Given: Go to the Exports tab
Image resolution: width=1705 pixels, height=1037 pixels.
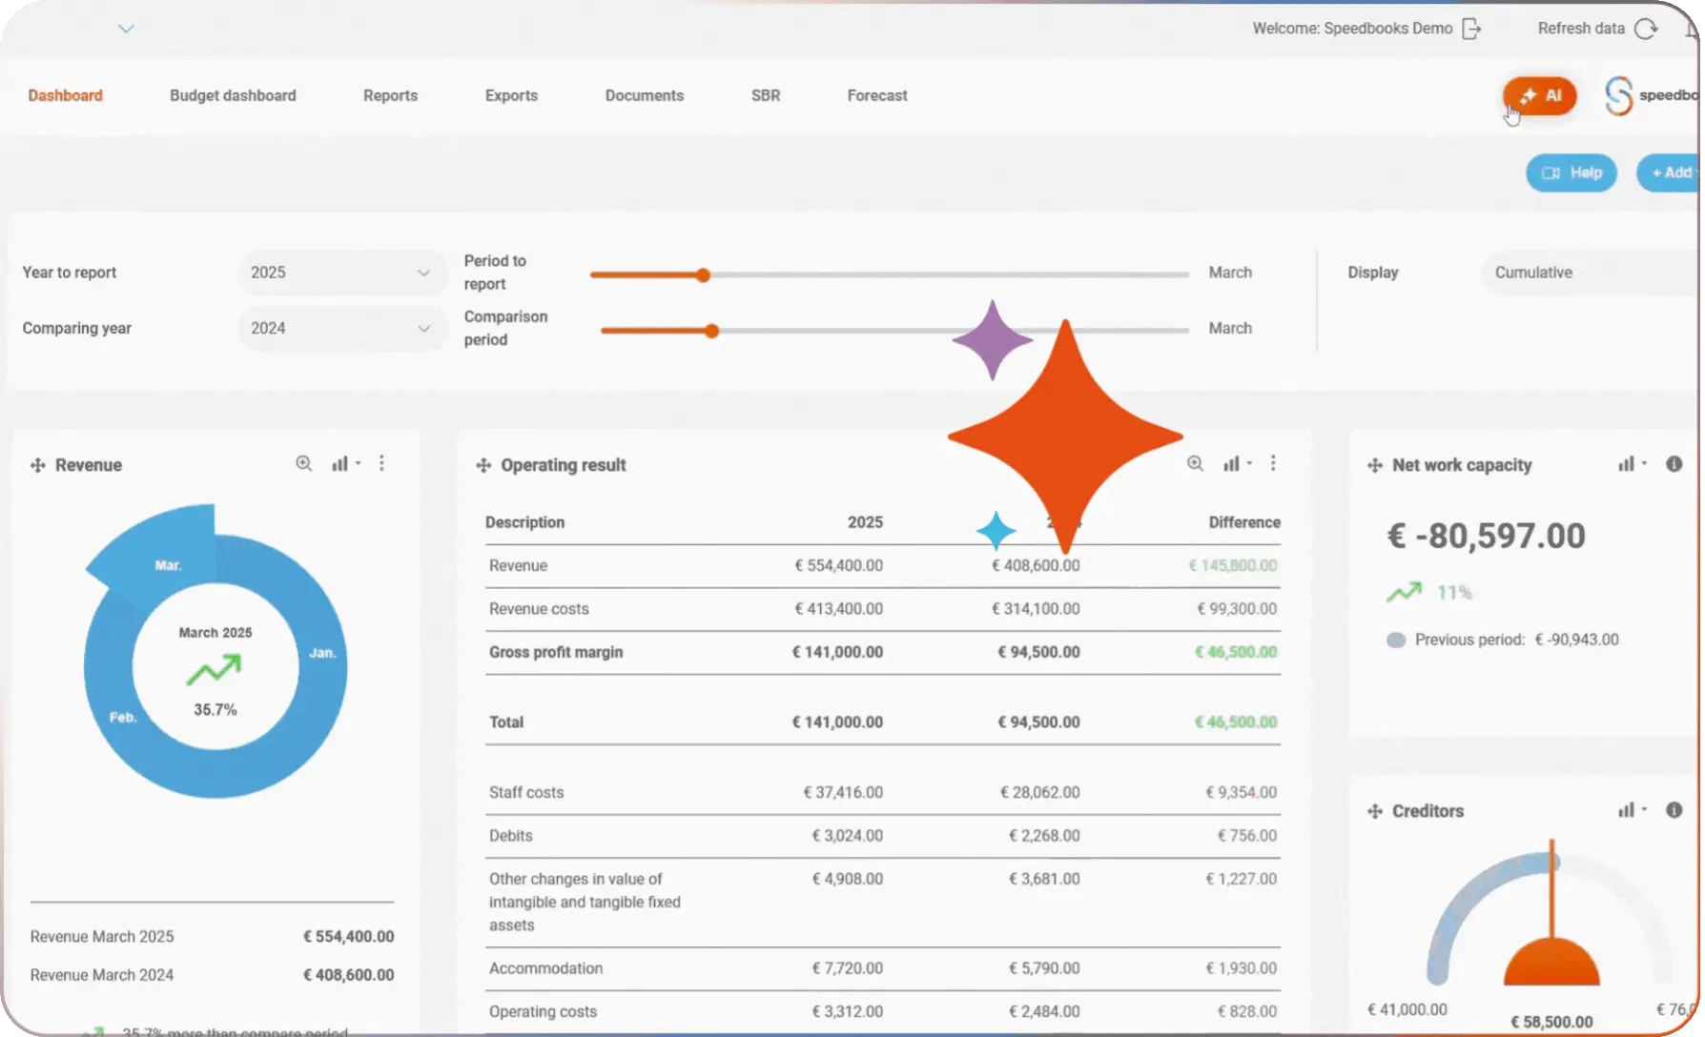Looking at the screenshot, I should tap(511, 95).
